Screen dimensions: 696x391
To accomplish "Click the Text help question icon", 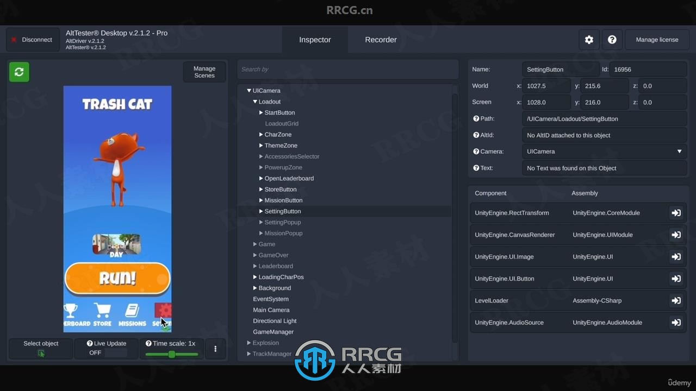I will tap(476, 168).
